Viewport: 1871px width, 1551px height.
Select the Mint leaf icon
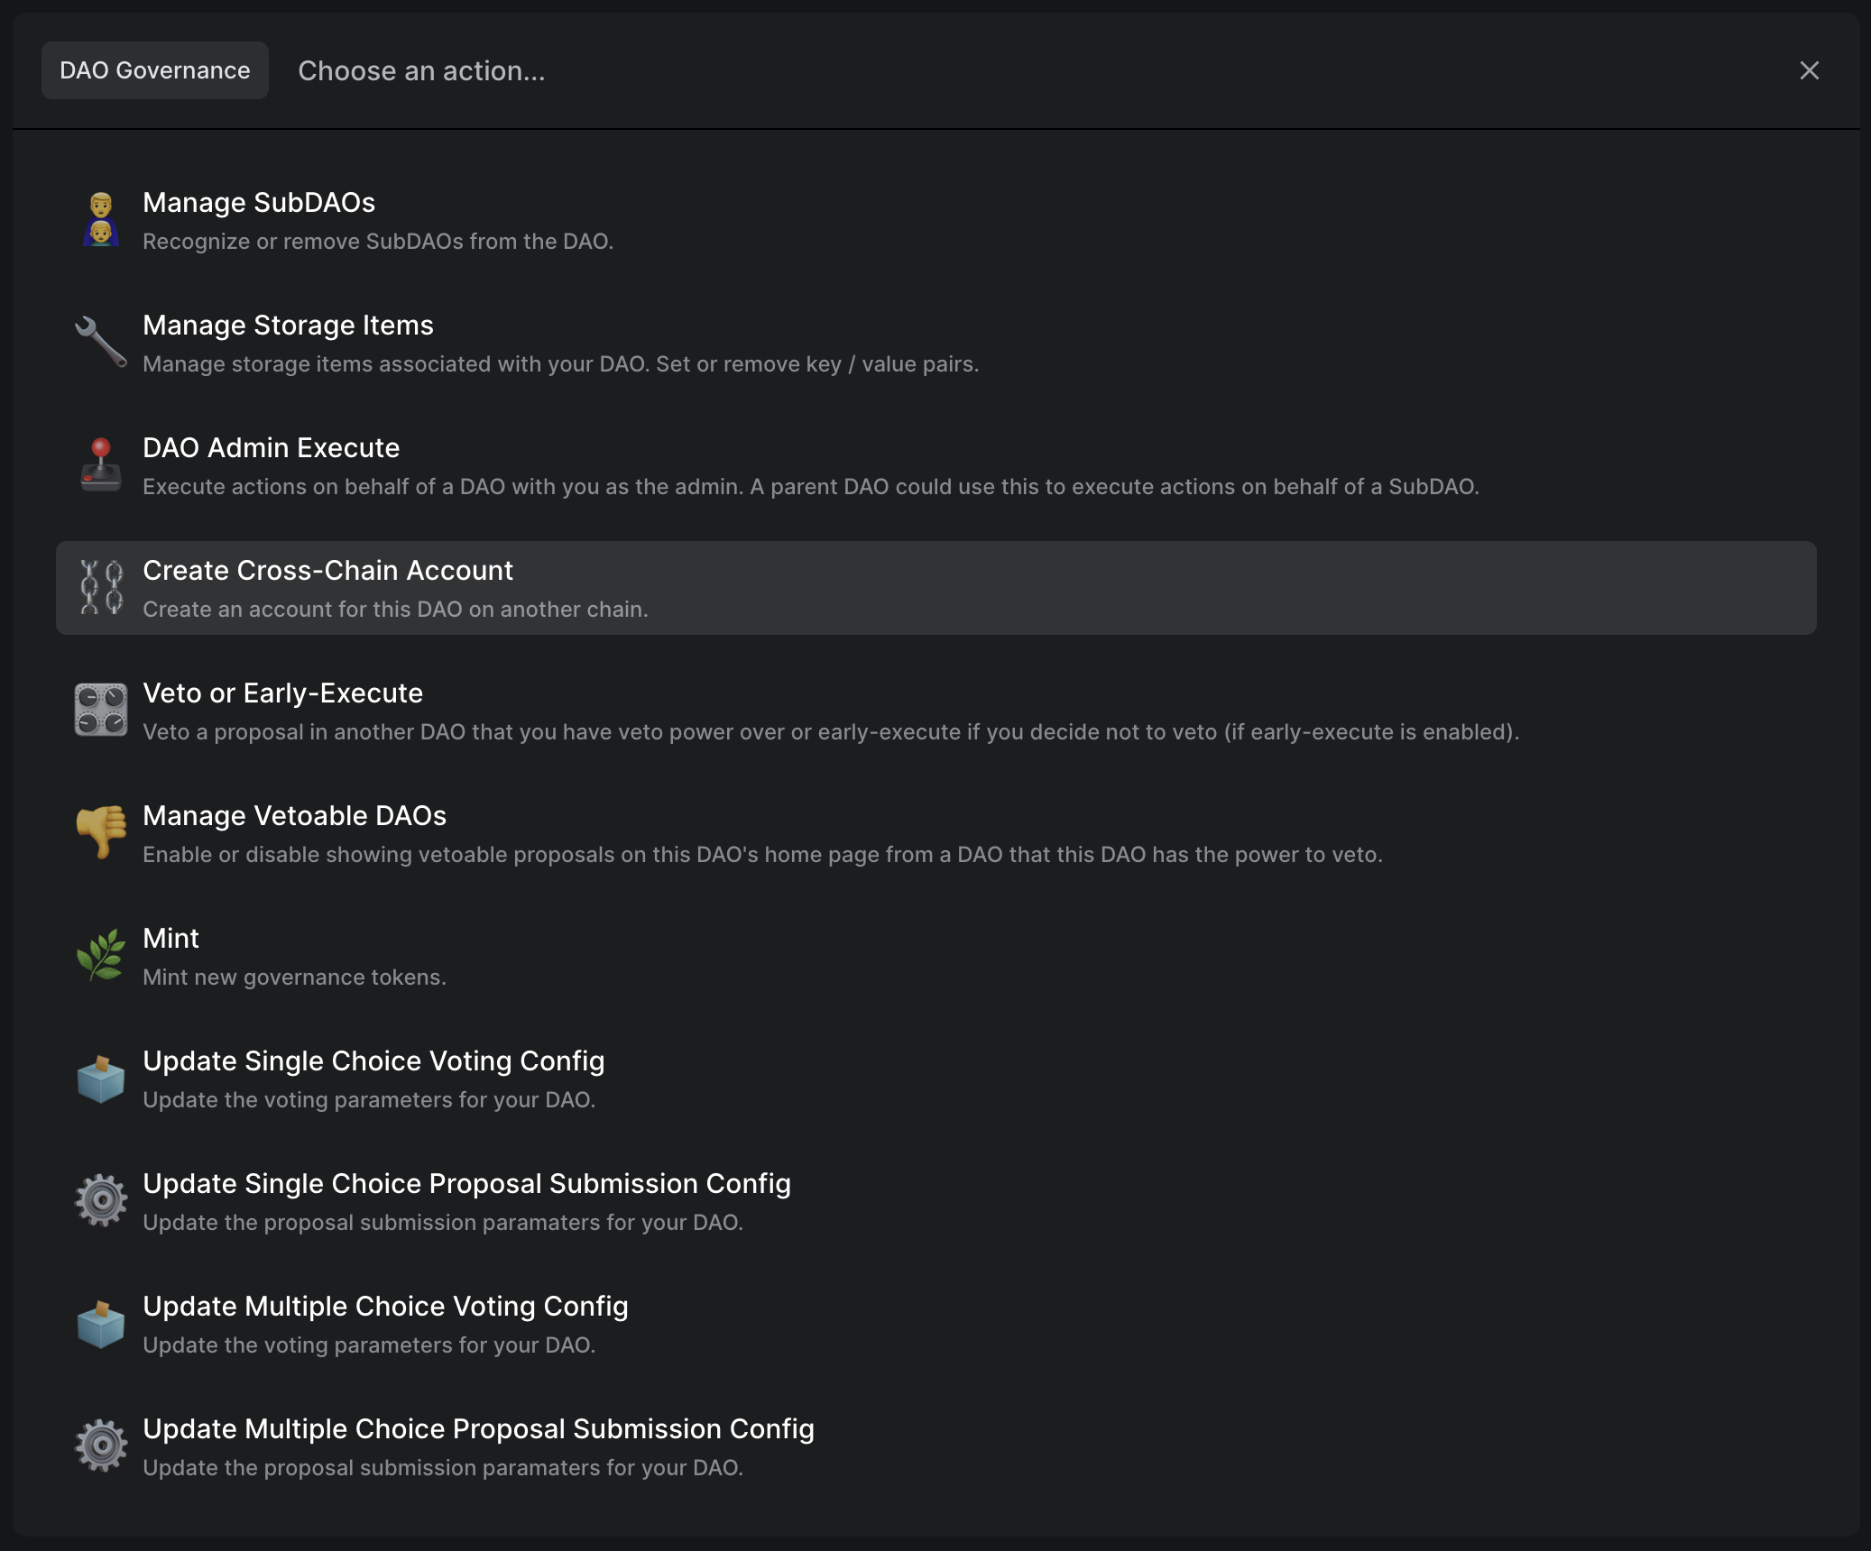[x=99, y=954]
